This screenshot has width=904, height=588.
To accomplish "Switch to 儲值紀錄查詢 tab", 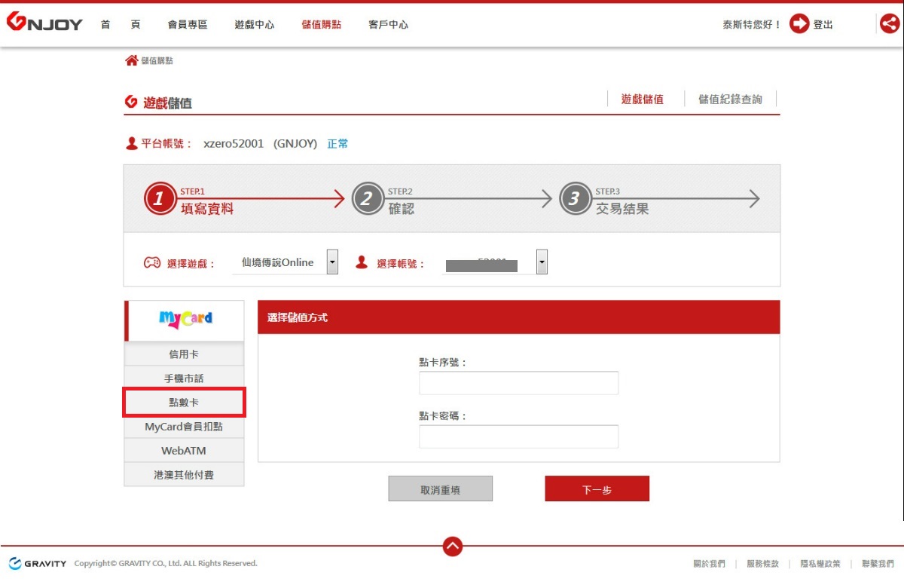I will 730,100.
